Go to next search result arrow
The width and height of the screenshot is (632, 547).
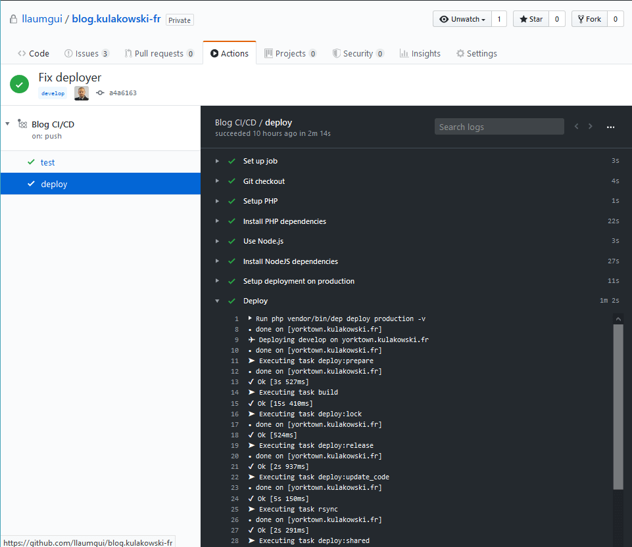click(591, 127)
